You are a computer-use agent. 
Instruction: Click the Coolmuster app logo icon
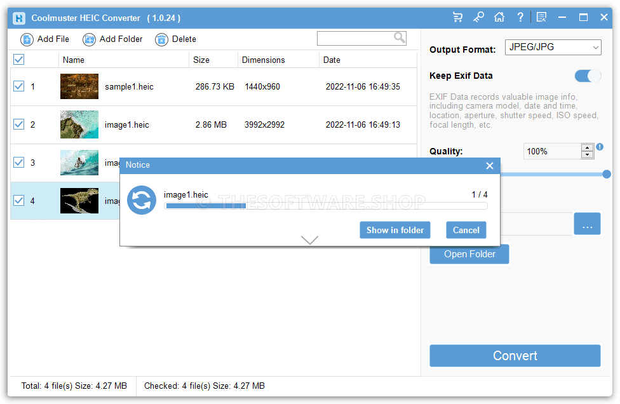coord(19,18)
